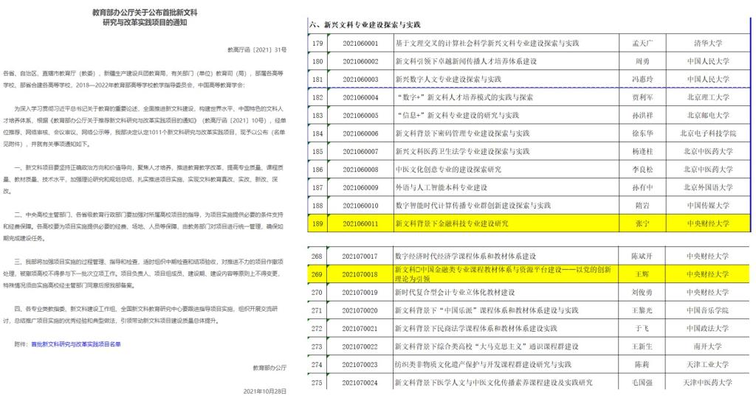
Task: Select the project code 2021060001 cell
Action: tap(360, 44)
